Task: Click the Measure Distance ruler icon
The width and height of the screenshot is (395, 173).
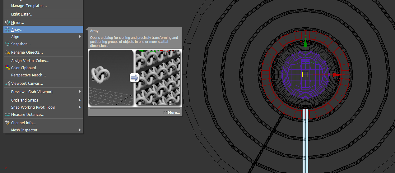Action: click(x=8, y=114)
